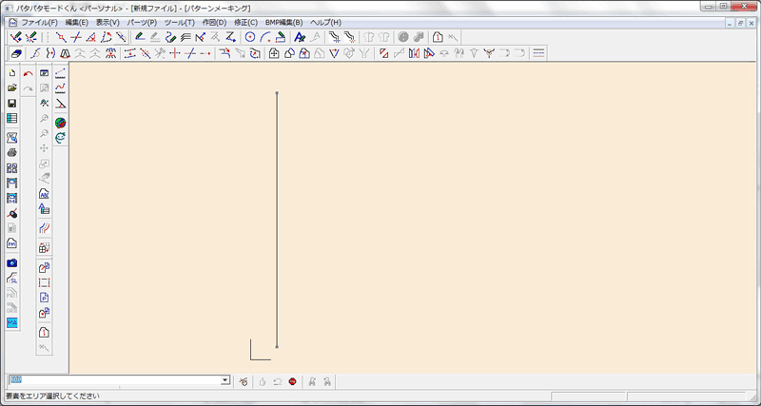The height and width of the screenshot is (406, 761).
Task: Click the top endpoint of the vertical line
Action: pyautogui.click(x=277, y=93)
